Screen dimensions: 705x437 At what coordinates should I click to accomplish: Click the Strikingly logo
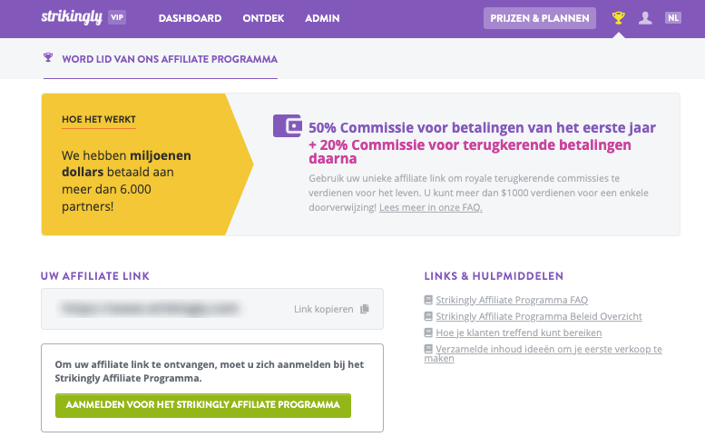(x=72, y=17)
